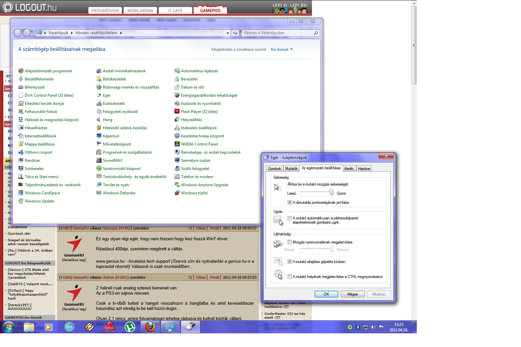Enable 'Mozgás nyomvonalának megjelenítése' checkbox
The width and height of the screenshot is (521, 347).
(x=289, y=242)
